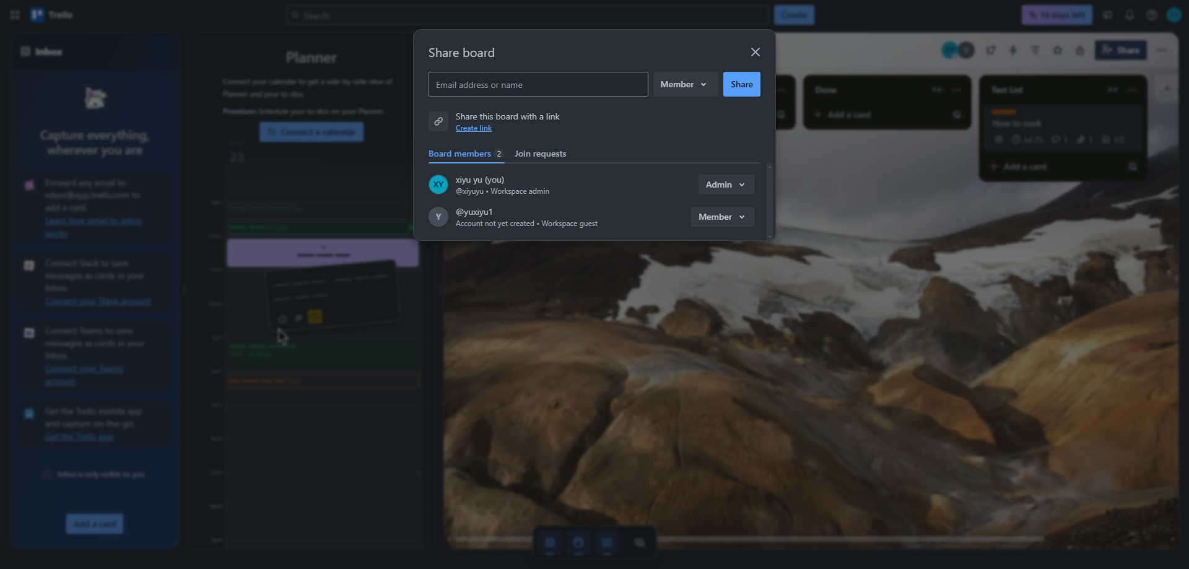The image size is (1189, 569).
Task: Toggle the Board view in the bottom bar
Action: click(607, 543)
